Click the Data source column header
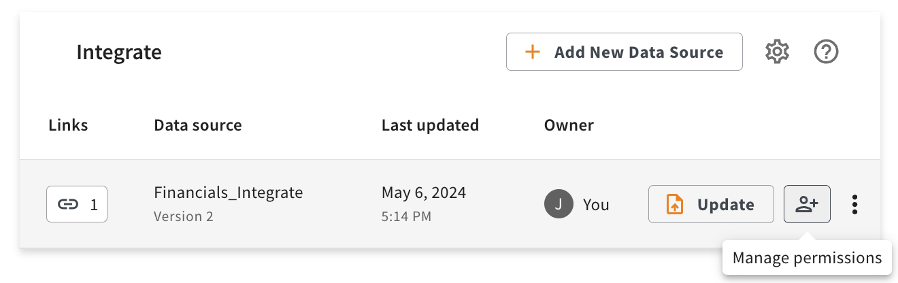 coord(197,125)
